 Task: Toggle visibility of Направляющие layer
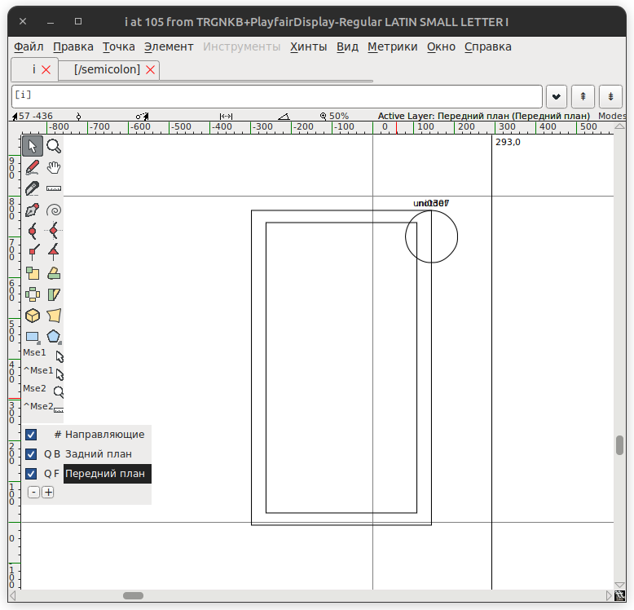coord(31,435)
